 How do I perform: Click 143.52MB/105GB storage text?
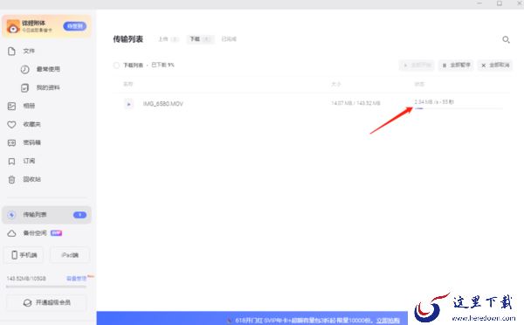[26, 278]
